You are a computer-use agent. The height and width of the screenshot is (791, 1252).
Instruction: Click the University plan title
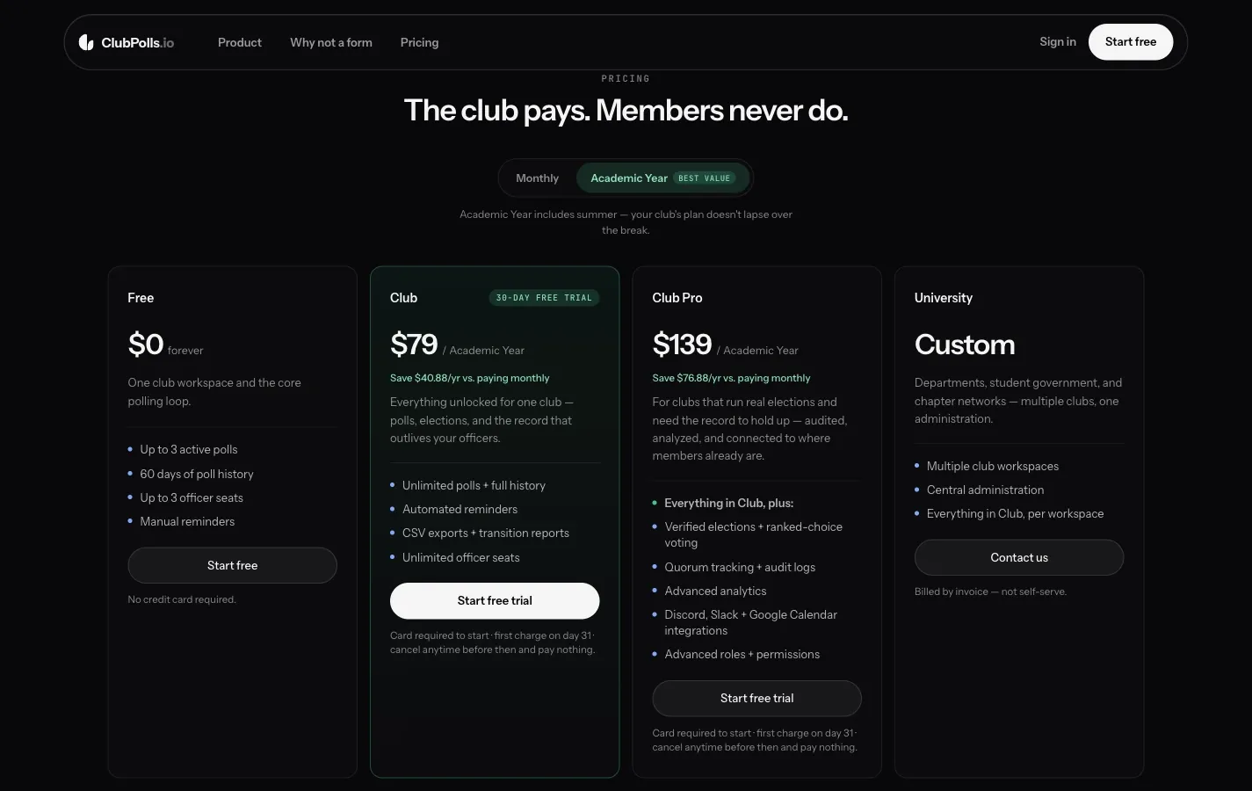coord(944,298)
